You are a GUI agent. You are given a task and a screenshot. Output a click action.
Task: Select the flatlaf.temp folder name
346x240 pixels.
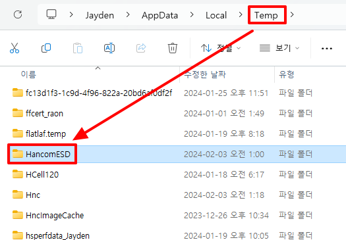pos(45,134)
